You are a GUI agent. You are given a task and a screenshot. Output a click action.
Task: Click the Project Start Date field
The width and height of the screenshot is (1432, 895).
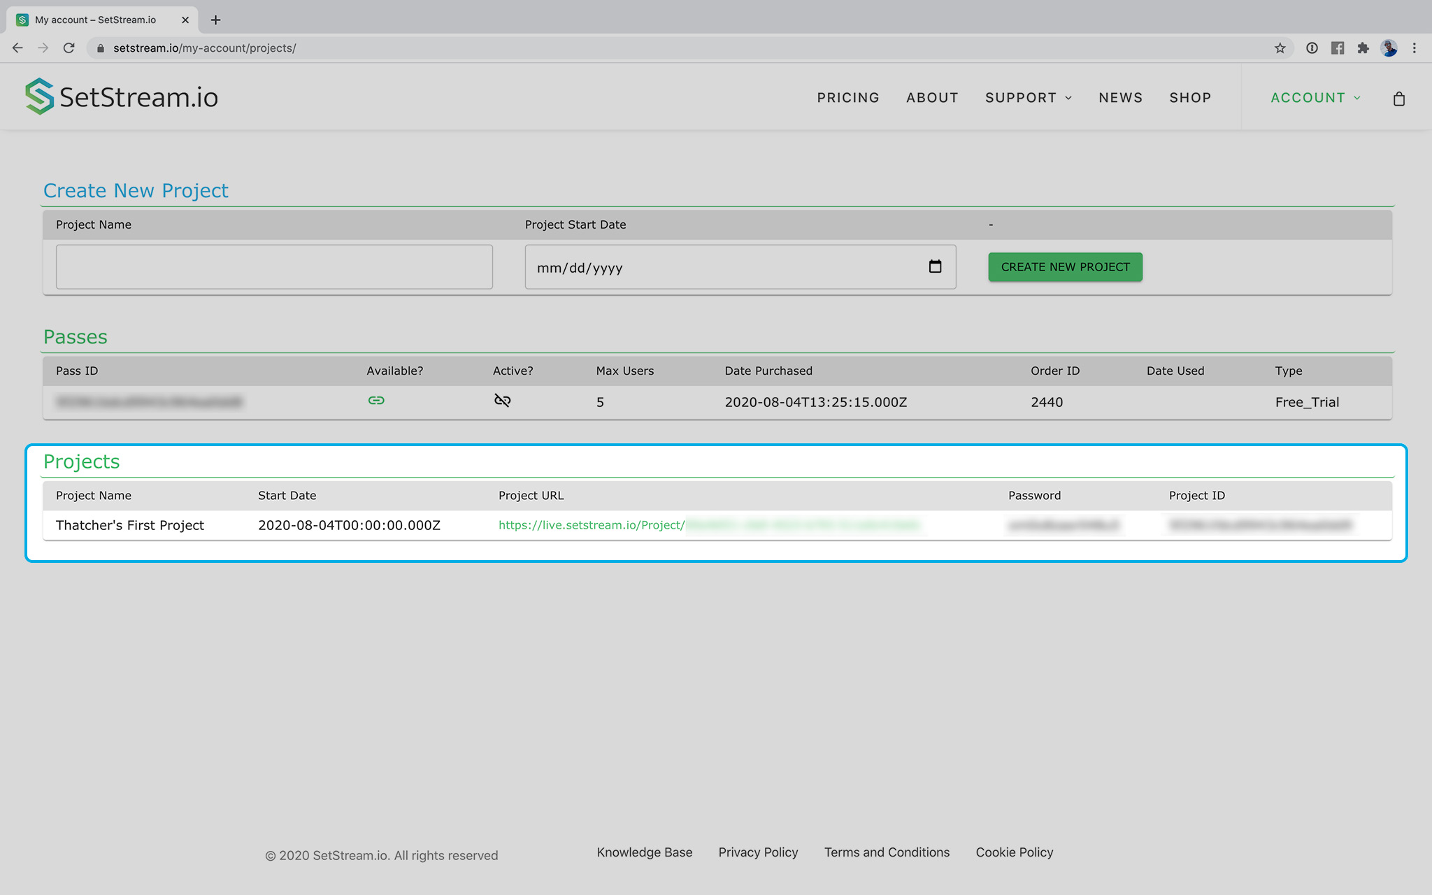click(x=740, y=266)
